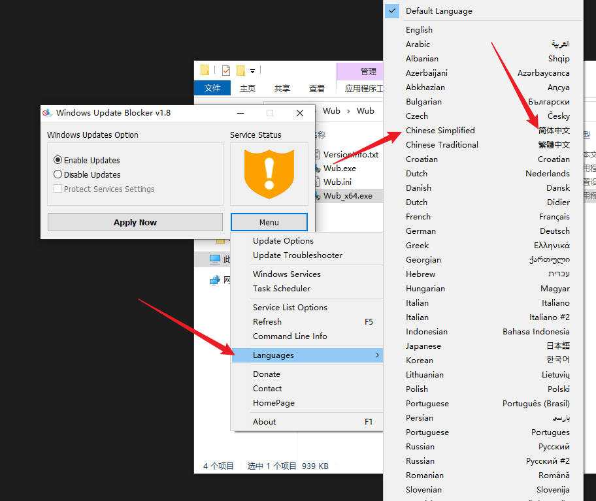This screenshot has width=596, height=501.
Task: Click the folder icon in Explorer's quick access toolbar
Action: coord(205,71)
